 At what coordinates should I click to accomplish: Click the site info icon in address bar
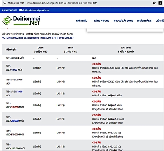pyautogui.click(x=5, y=3)
